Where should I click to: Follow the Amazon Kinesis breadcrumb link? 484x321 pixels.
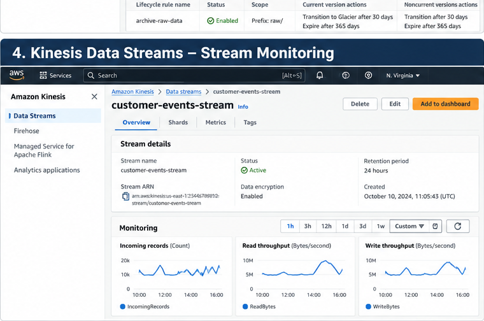tap(132, 92)
